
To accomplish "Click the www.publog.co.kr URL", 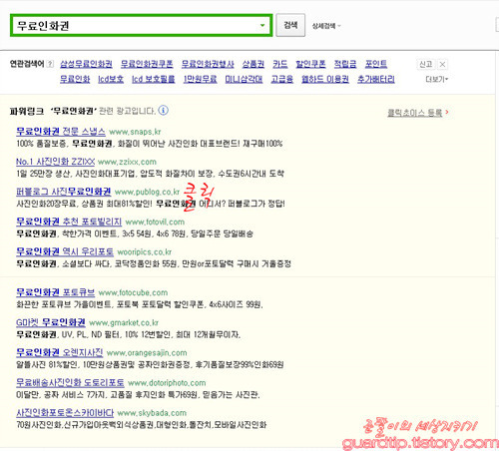I will [147, 192].
